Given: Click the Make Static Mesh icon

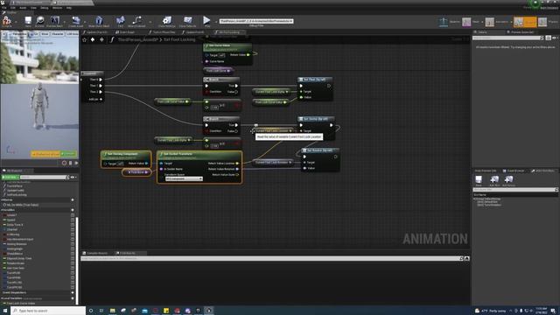Looking at the screenshot, I should [x=99, y=21].
